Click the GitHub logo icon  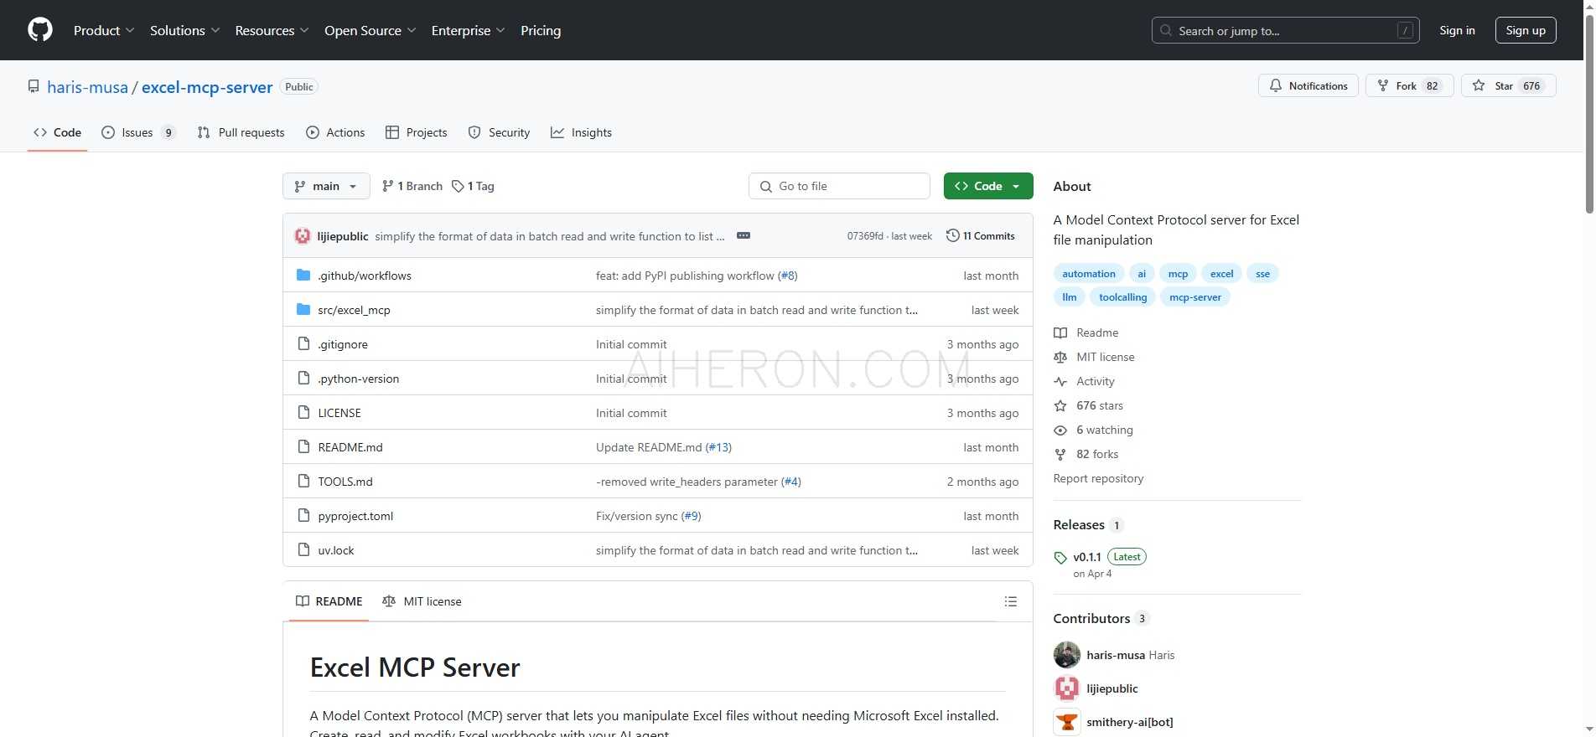coord(40,30)
